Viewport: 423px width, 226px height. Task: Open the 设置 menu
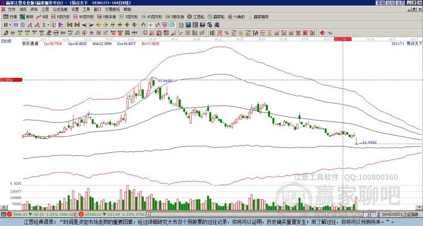(x=75, y=9)
